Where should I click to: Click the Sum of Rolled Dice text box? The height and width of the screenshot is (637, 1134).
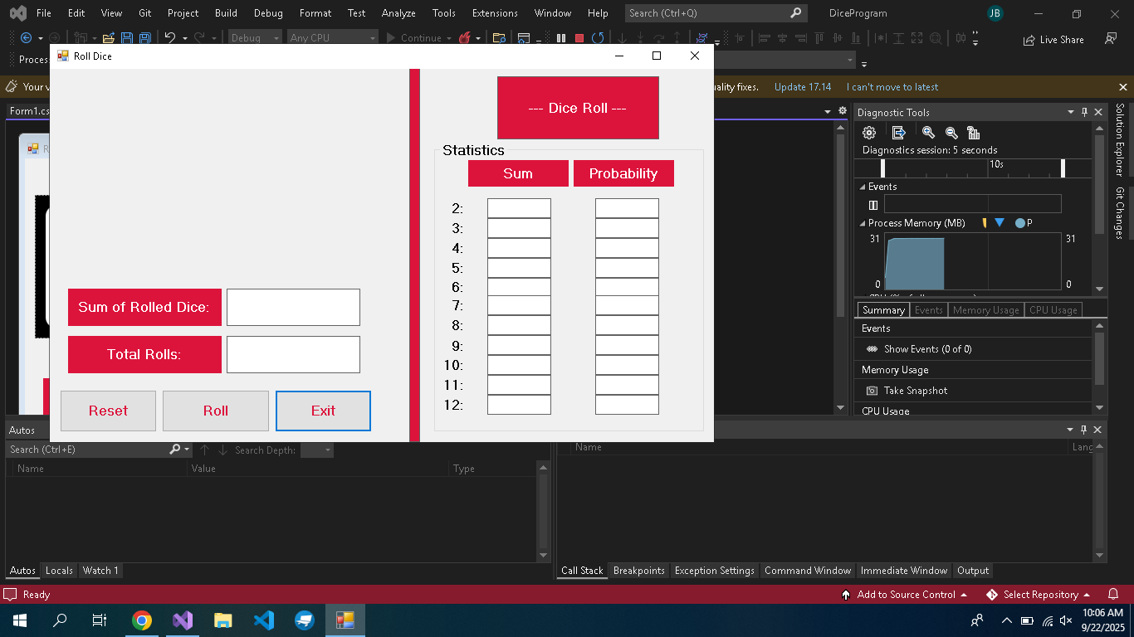(x=293, y=307)
